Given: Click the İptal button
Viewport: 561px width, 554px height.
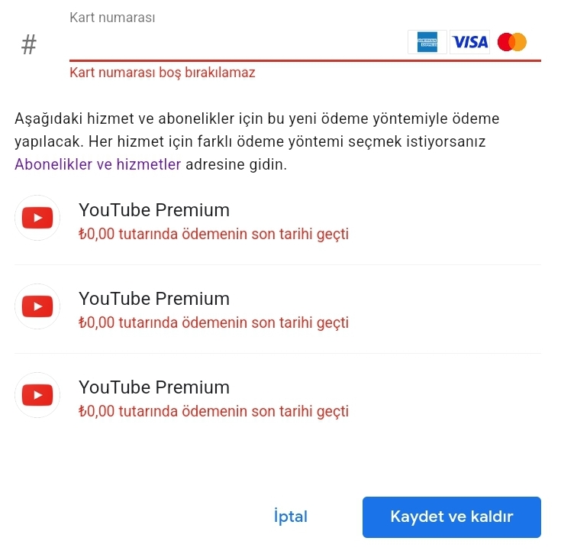Looking at the screenshot, I should tap(291, 517).
